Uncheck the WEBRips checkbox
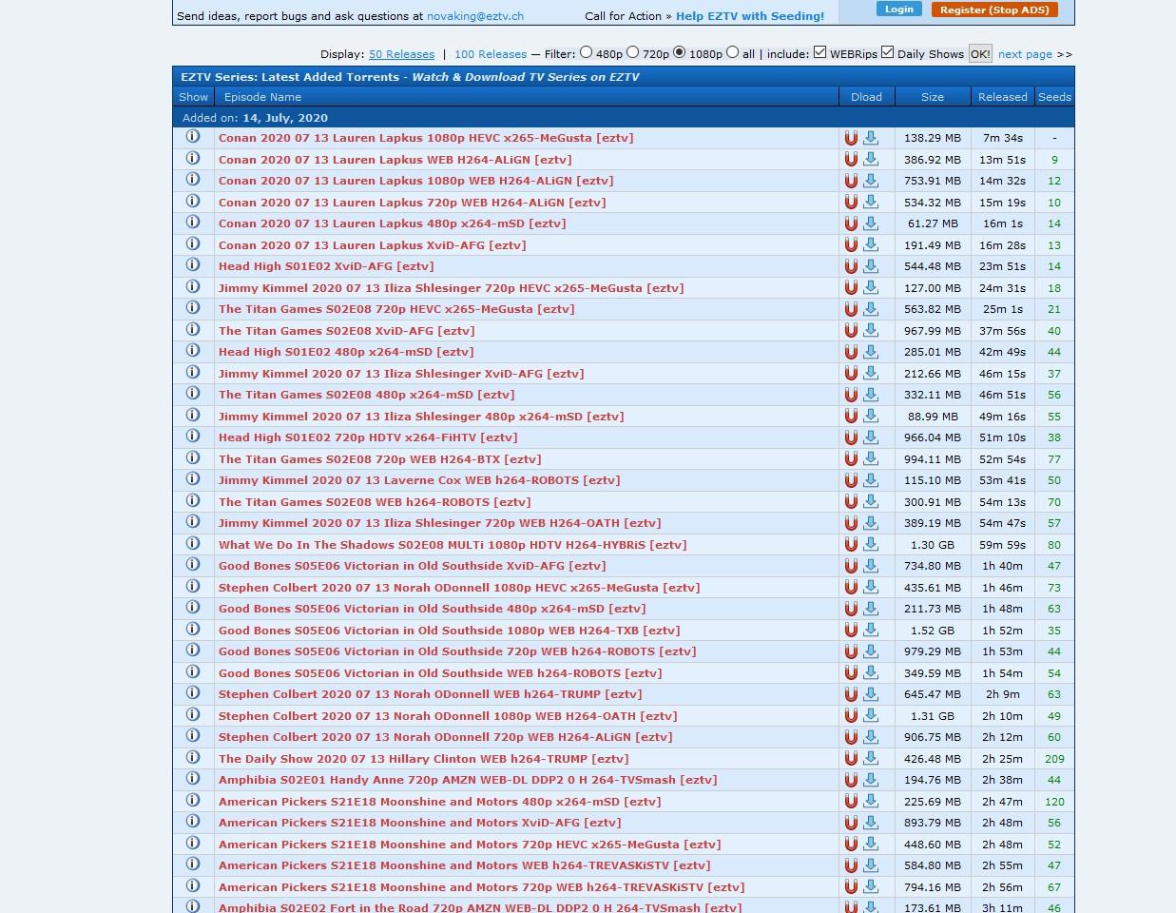1176x913 pixels. [819, 52]
